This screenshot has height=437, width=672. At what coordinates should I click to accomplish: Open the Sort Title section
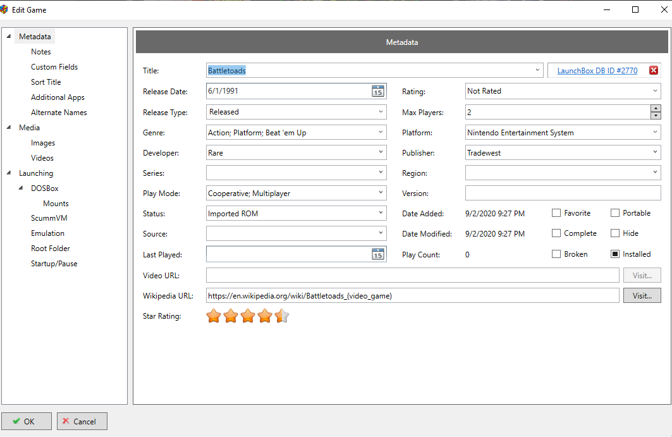tap(46, 82)
